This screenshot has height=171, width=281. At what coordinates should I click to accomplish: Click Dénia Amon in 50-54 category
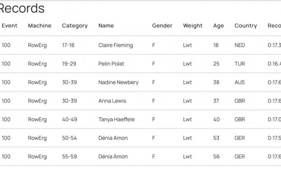coord(113,138)
